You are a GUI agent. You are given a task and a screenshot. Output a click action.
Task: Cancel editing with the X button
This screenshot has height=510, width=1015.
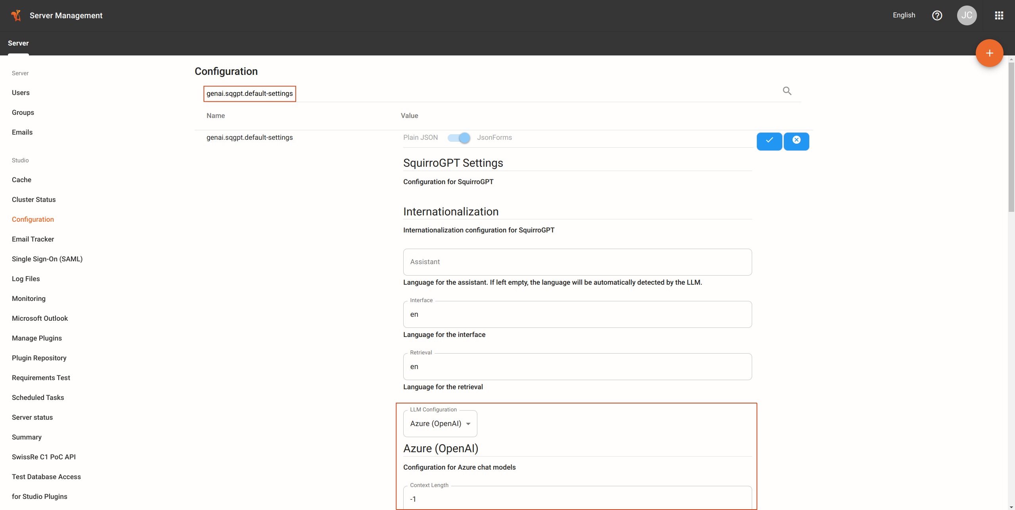tap(796, 141)
